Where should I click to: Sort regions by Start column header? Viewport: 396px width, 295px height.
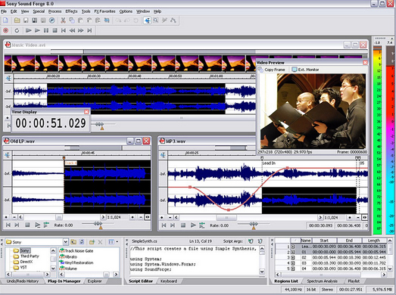click(x=324, y=241)
